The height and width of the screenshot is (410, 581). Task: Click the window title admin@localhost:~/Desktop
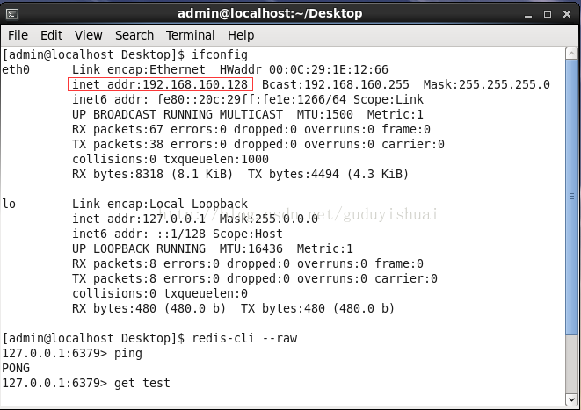coord(270,14)
